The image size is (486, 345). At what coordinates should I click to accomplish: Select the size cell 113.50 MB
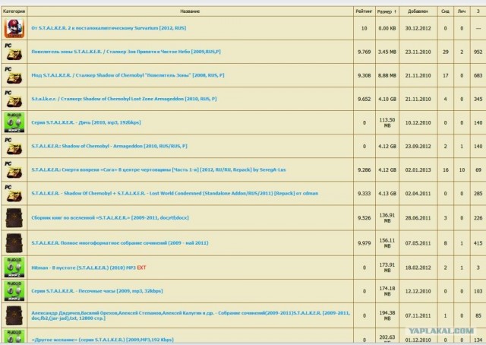(x=387, y=122)
